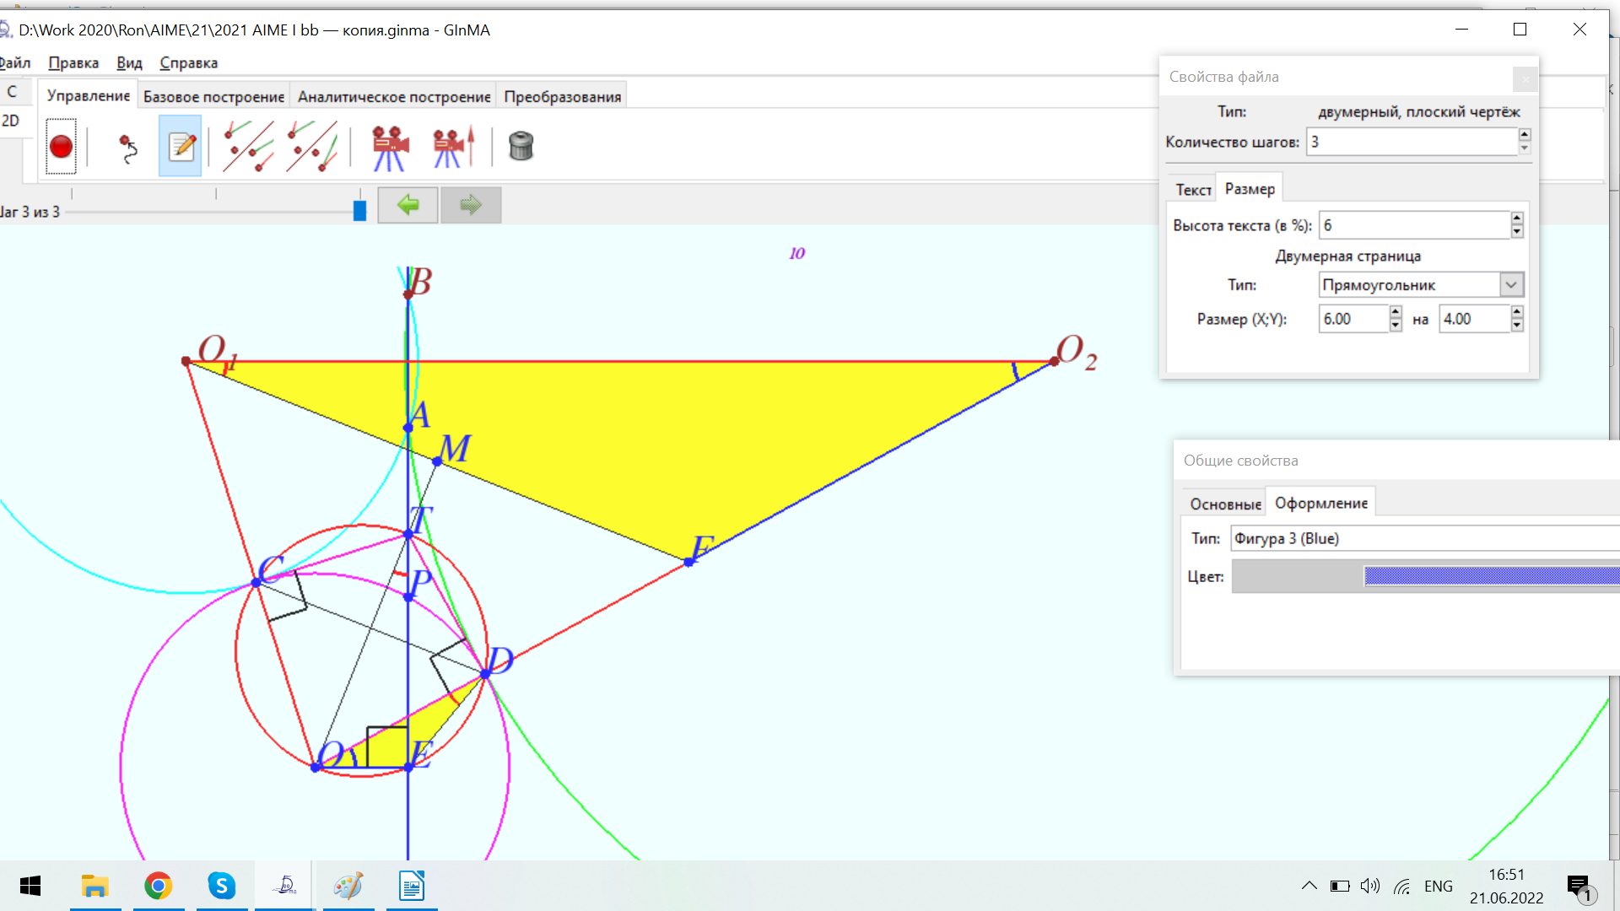Image resolution: width=1620 pixels, height=911 pixels.
Task: Click the first lines-and-points icon
Action: coord(248,147)
